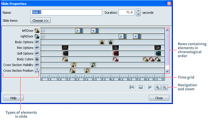Select the green Body Colors thumbnail at the end
Viewport: 209px width, 120px height.
point(158,59)
